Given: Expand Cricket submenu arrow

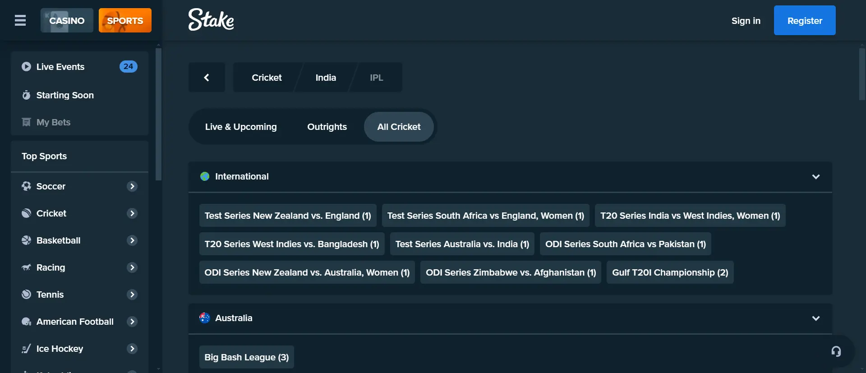Looking at the screenshot, I should [x=132, y=213].
